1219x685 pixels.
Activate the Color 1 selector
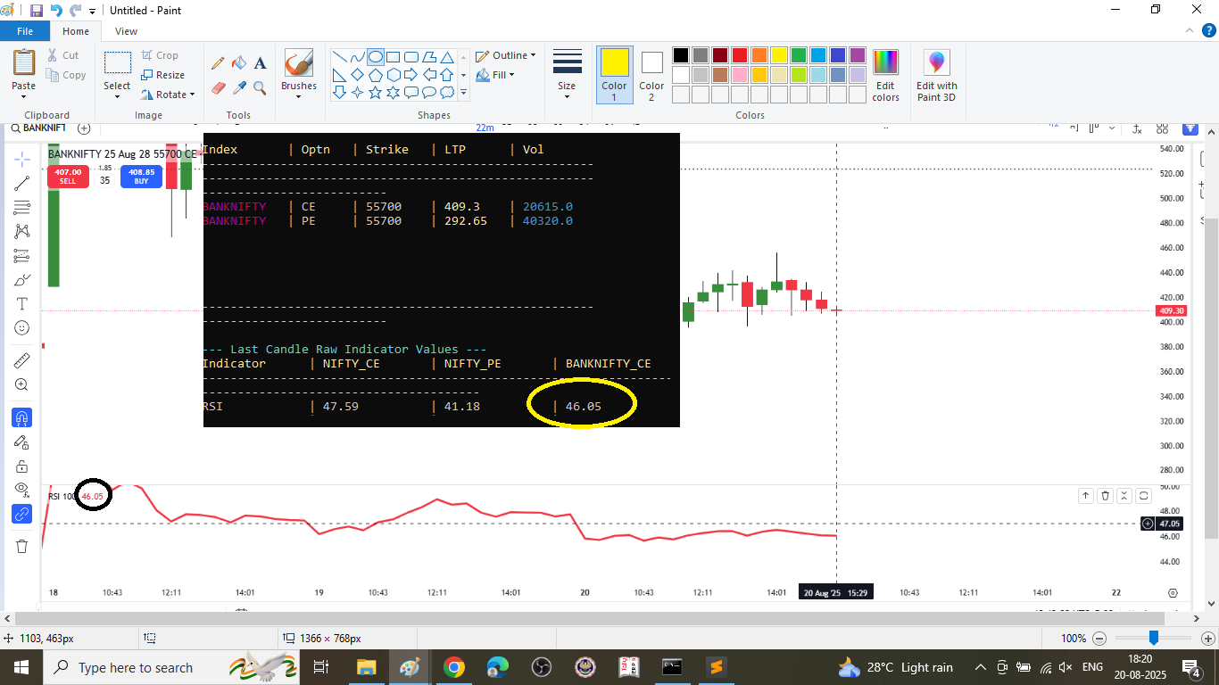614,75
